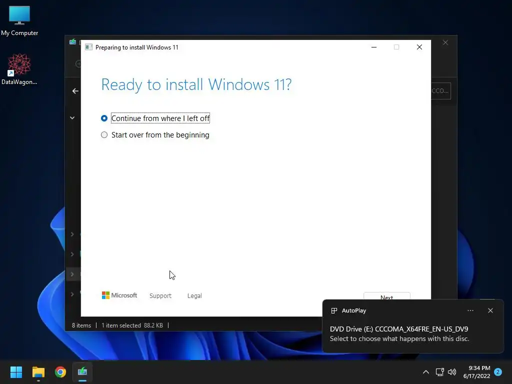Expand first collapsed Explorer navigation chevron
This screenshot has height=384, width=512.
tap(72, 234)
